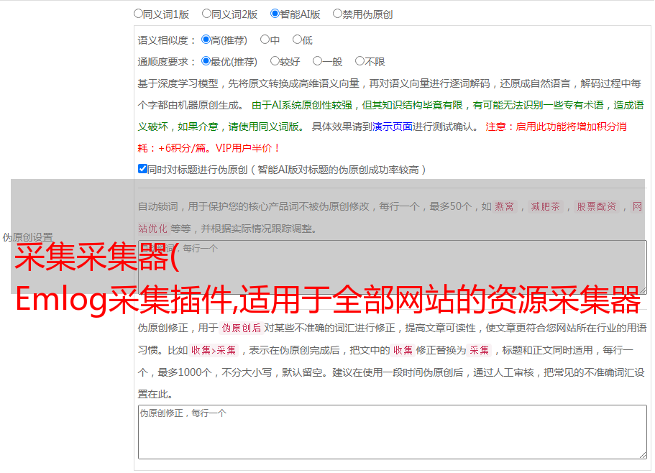
Task: Set 通顺度要求 to 不限
Action: (359, 61)
